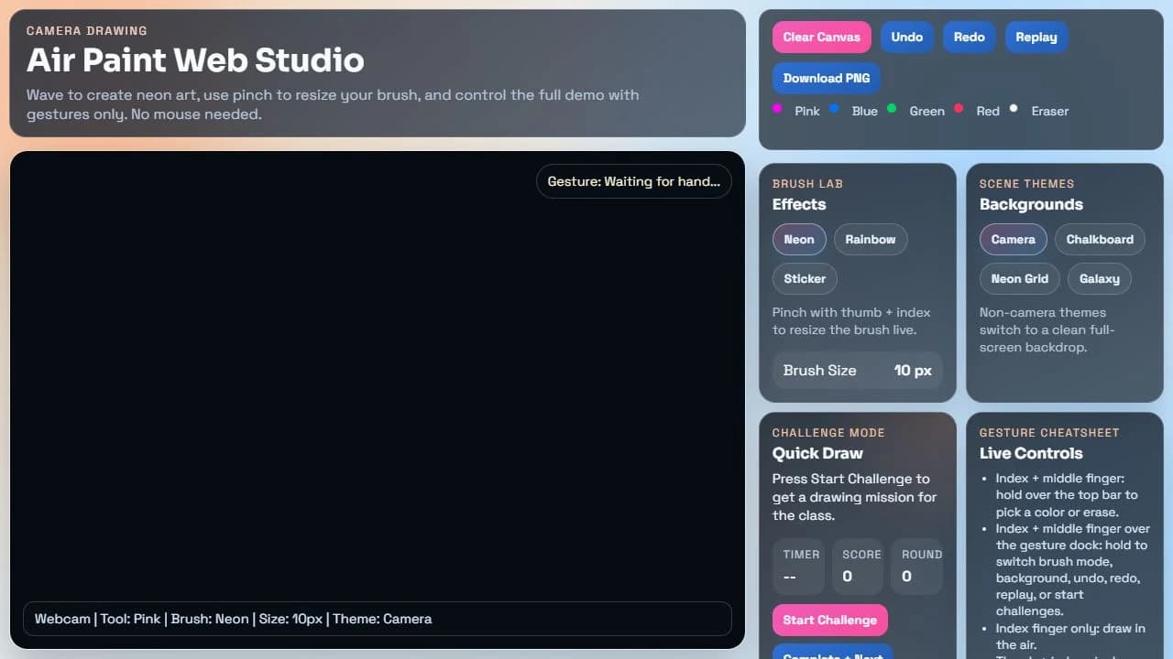Apply the Galaxy background theme
1173x659 pixels.
coord(1100,279)
